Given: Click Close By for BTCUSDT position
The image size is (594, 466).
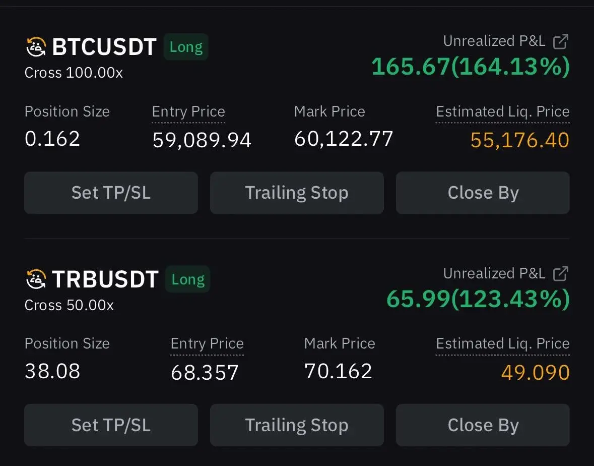Looking at the screenshot, I should [x=483, y=193].
